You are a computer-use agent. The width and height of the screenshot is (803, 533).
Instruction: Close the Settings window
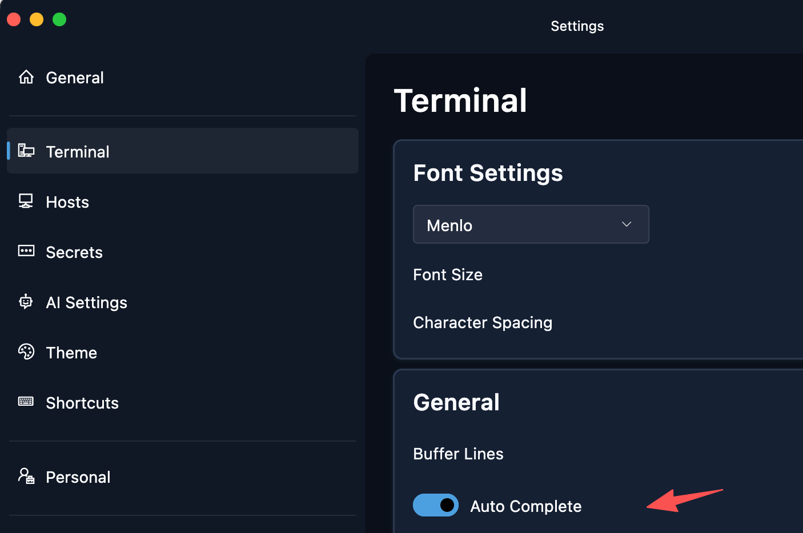pyautogui.click(x=14, y=19)
